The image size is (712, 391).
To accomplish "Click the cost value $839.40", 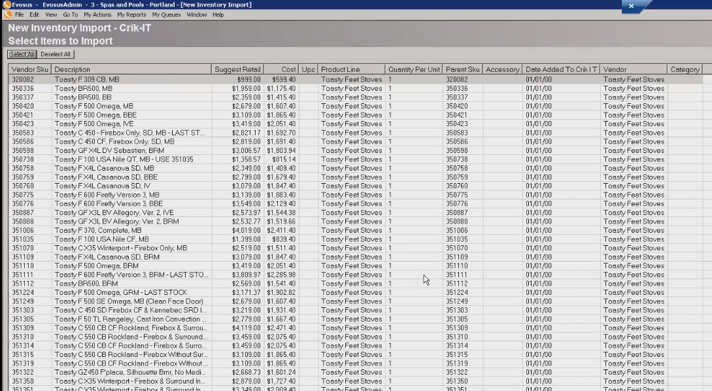I will point(284,239).
